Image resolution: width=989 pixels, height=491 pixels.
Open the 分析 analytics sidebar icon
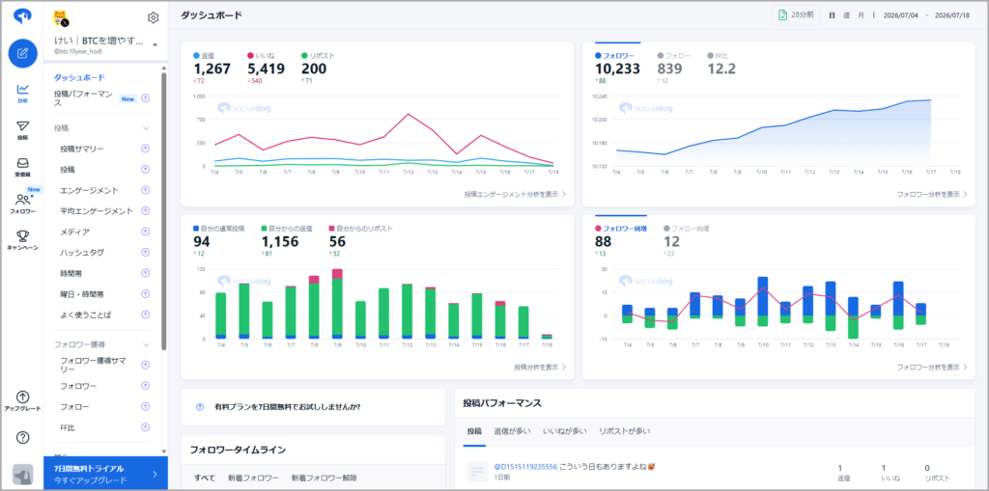pyautogui.click(x=23, y=93)
